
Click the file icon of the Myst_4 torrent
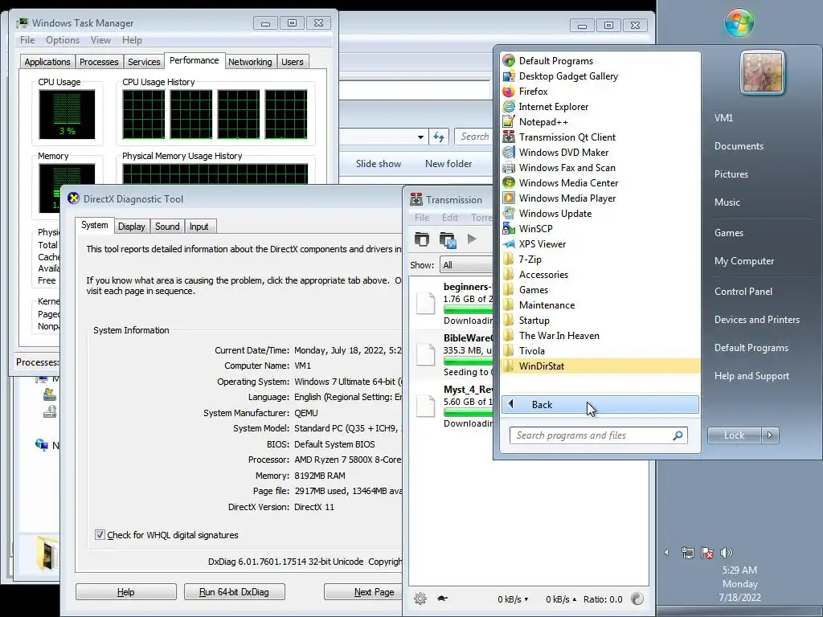[x=425, y=406]
